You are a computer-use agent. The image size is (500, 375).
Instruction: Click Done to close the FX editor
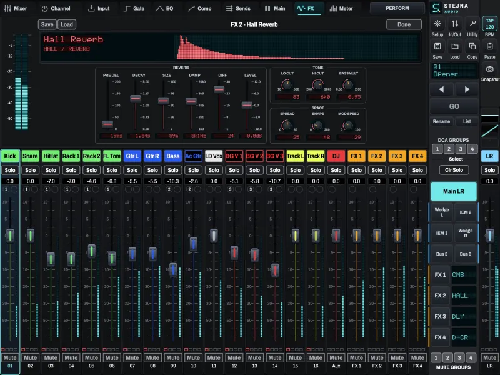pos(404,24)
